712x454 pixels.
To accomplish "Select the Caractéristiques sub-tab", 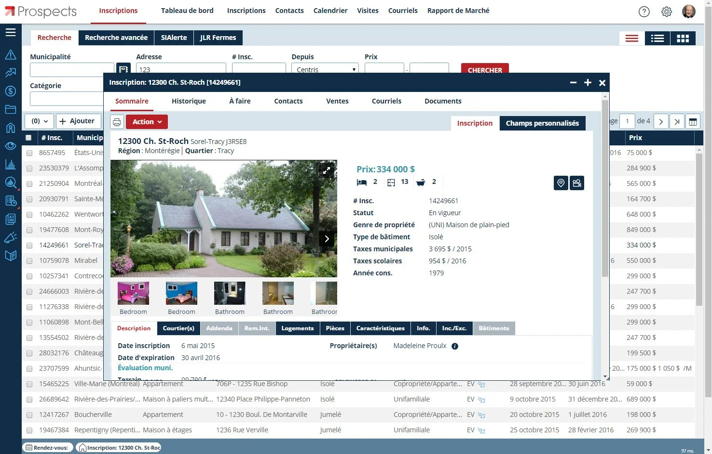I will pos(381,328).
